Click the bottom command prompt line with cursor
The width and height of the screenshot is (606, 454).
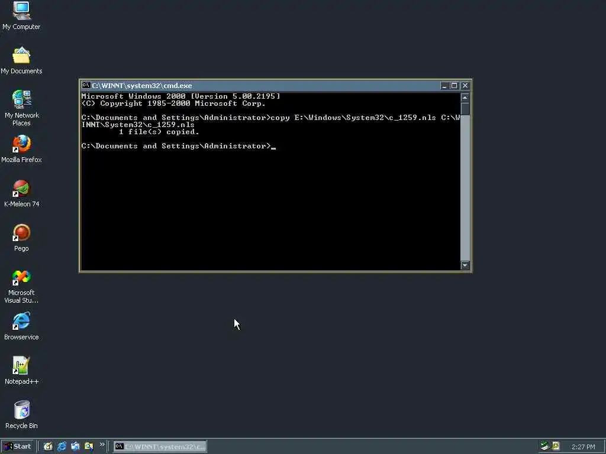point(179,146)
